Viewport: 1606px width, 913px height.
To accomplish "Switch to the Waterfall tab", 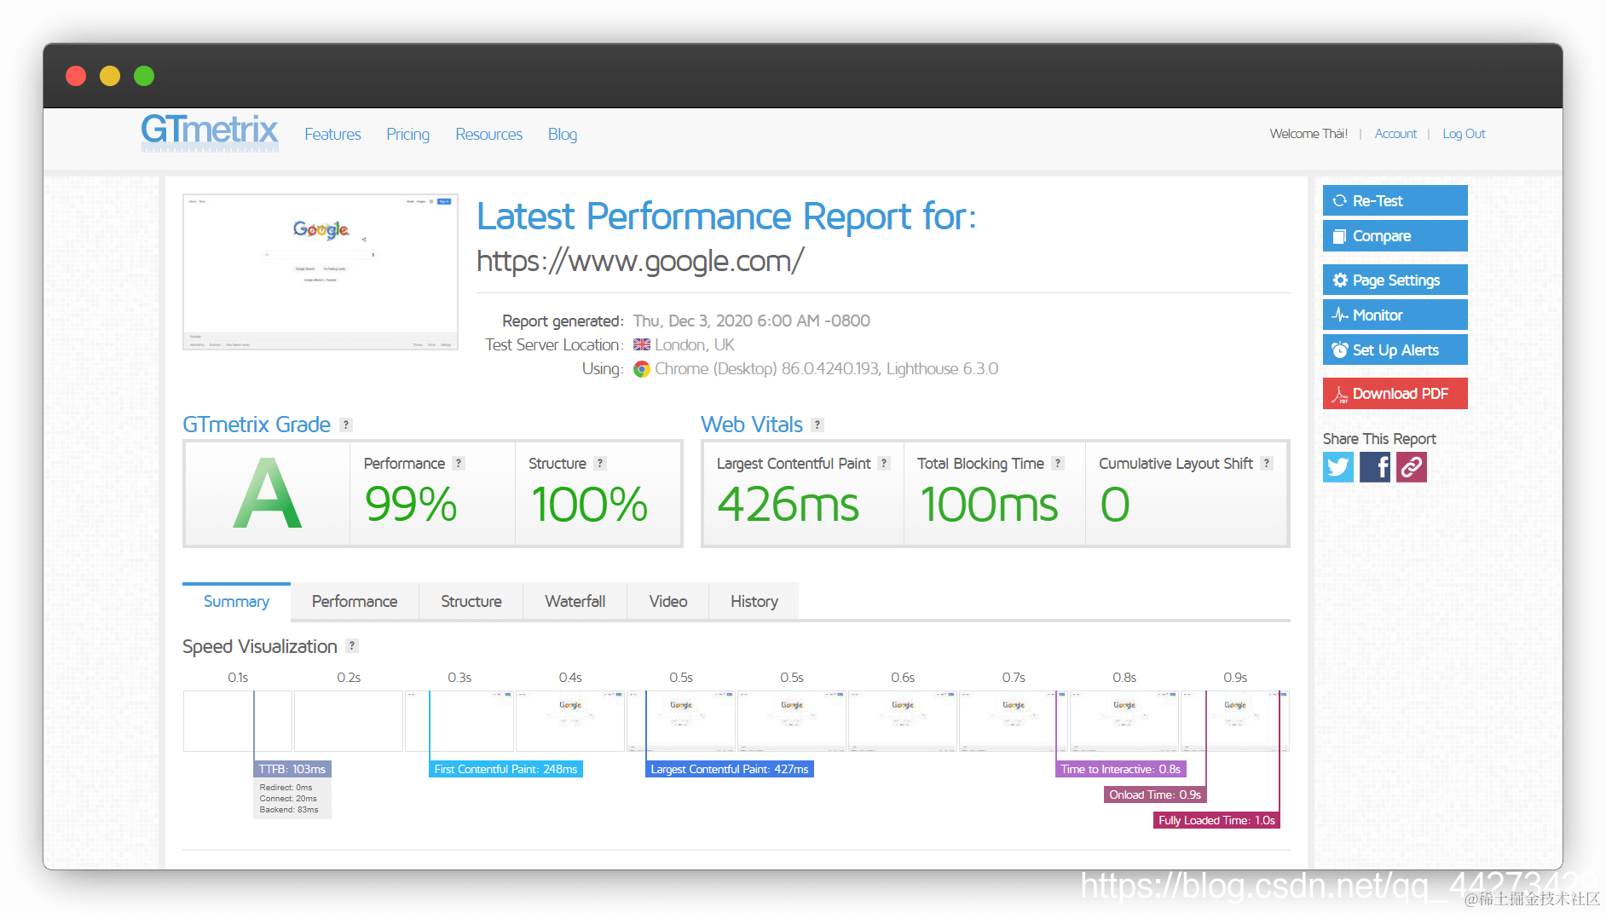I will pyautogui.click(x=575, y=601).
